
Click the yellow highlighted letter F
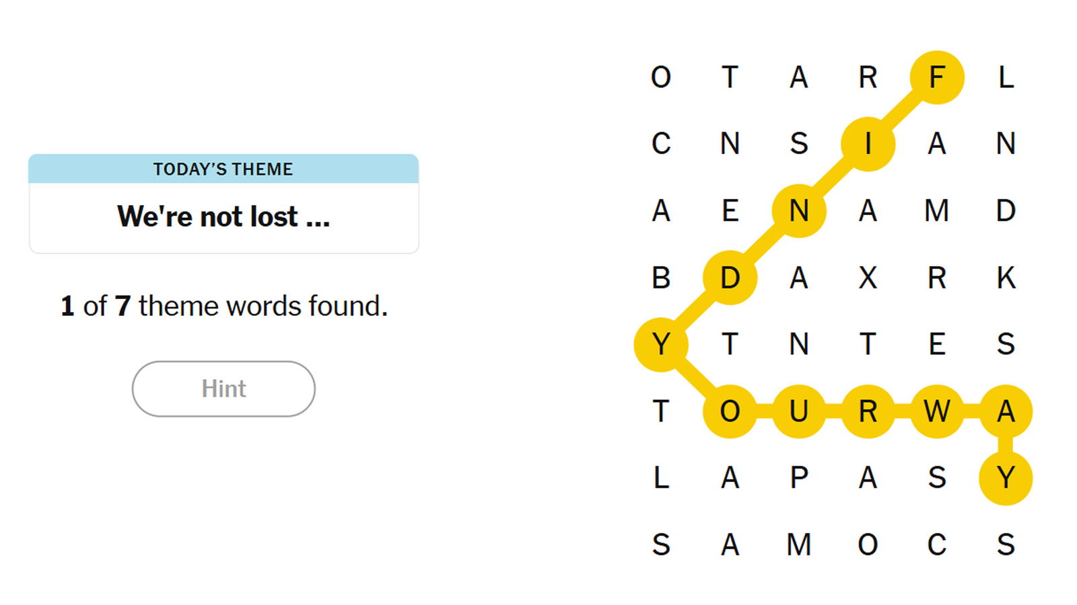(x=936, y=77)
